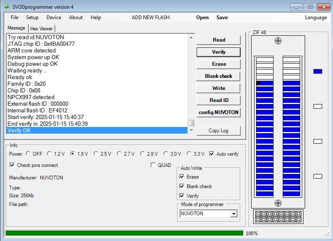Click the blue indicator box beside ZIF socket

318,72
